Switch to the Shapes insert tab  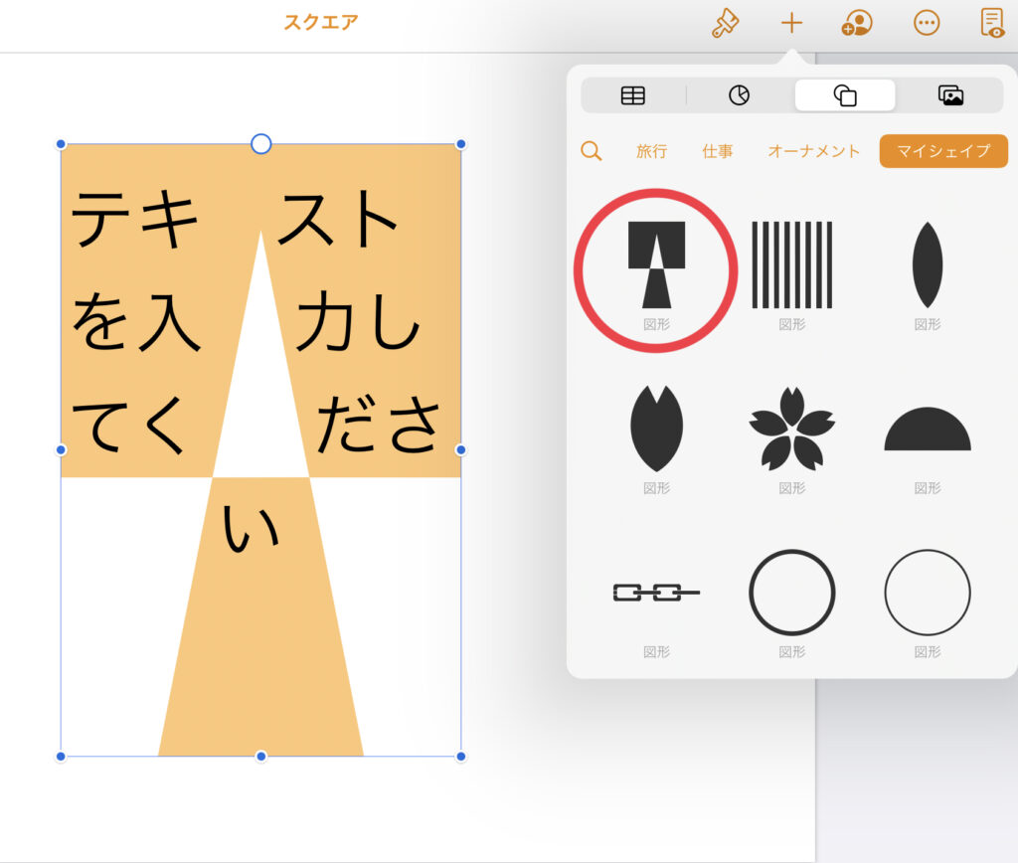coord(845,95)
